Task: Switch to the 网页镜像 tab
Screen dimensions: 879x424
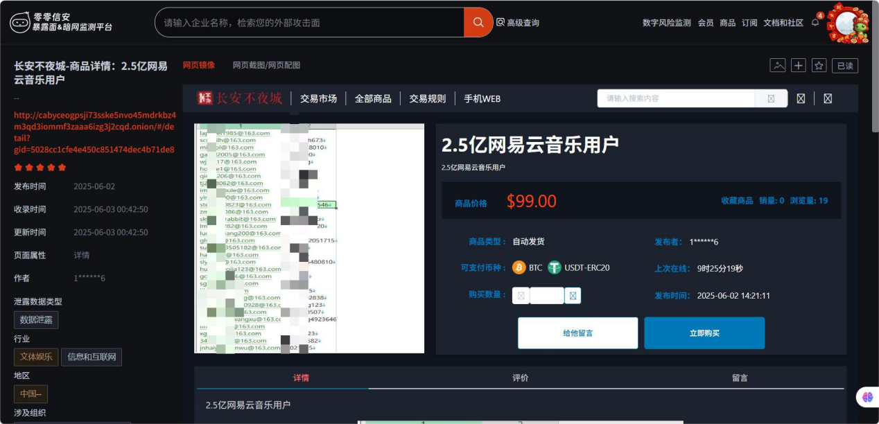Action: coord(199,65)
